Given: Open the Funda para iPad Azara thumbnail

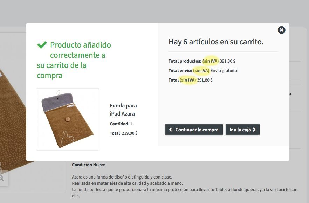Looking at the screenshot, I should [x=68, y=119].
